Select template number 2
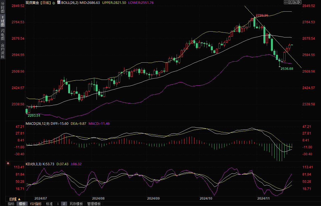321x206 pixels. click(64, 204)
